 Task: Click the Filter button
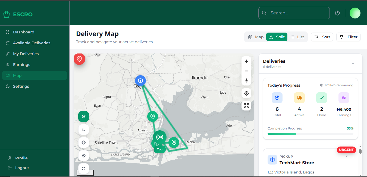pyautogui.click(x=349, y=37)
